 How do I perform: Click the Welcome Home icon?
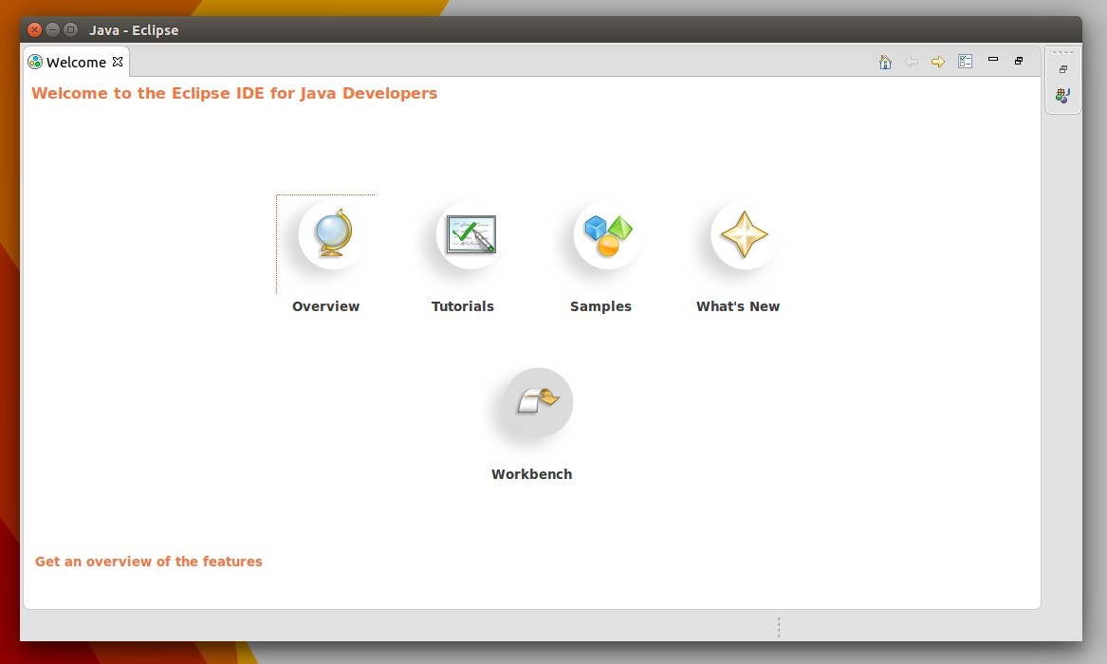884,61
